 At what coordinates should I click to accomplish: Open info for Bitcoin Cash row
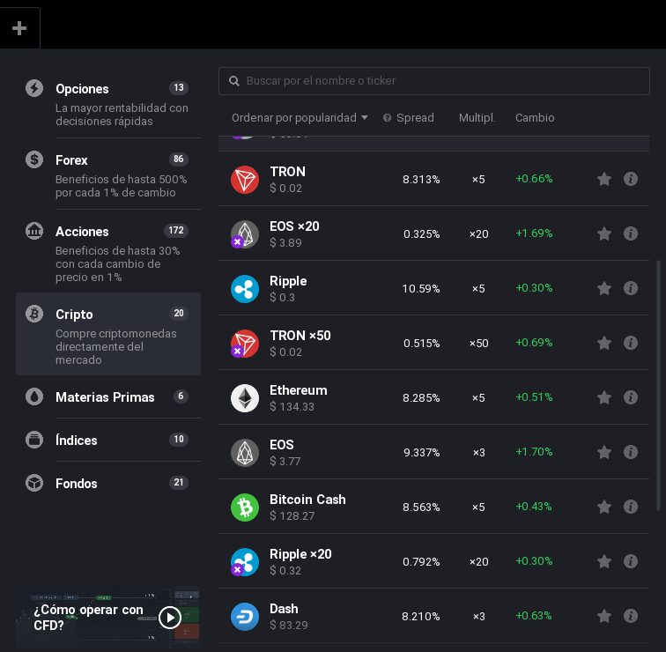click(x=631, y=507)
